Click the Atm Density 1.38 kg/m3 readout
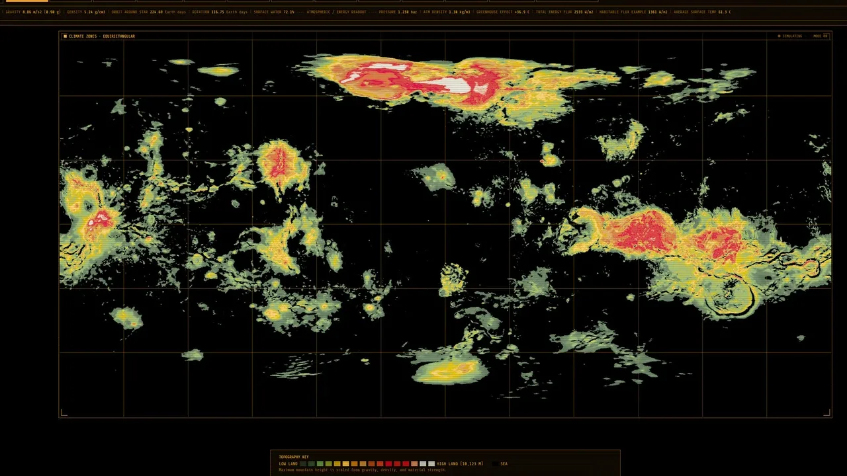The height and width of the screenshot is (476, 847). 447,12
